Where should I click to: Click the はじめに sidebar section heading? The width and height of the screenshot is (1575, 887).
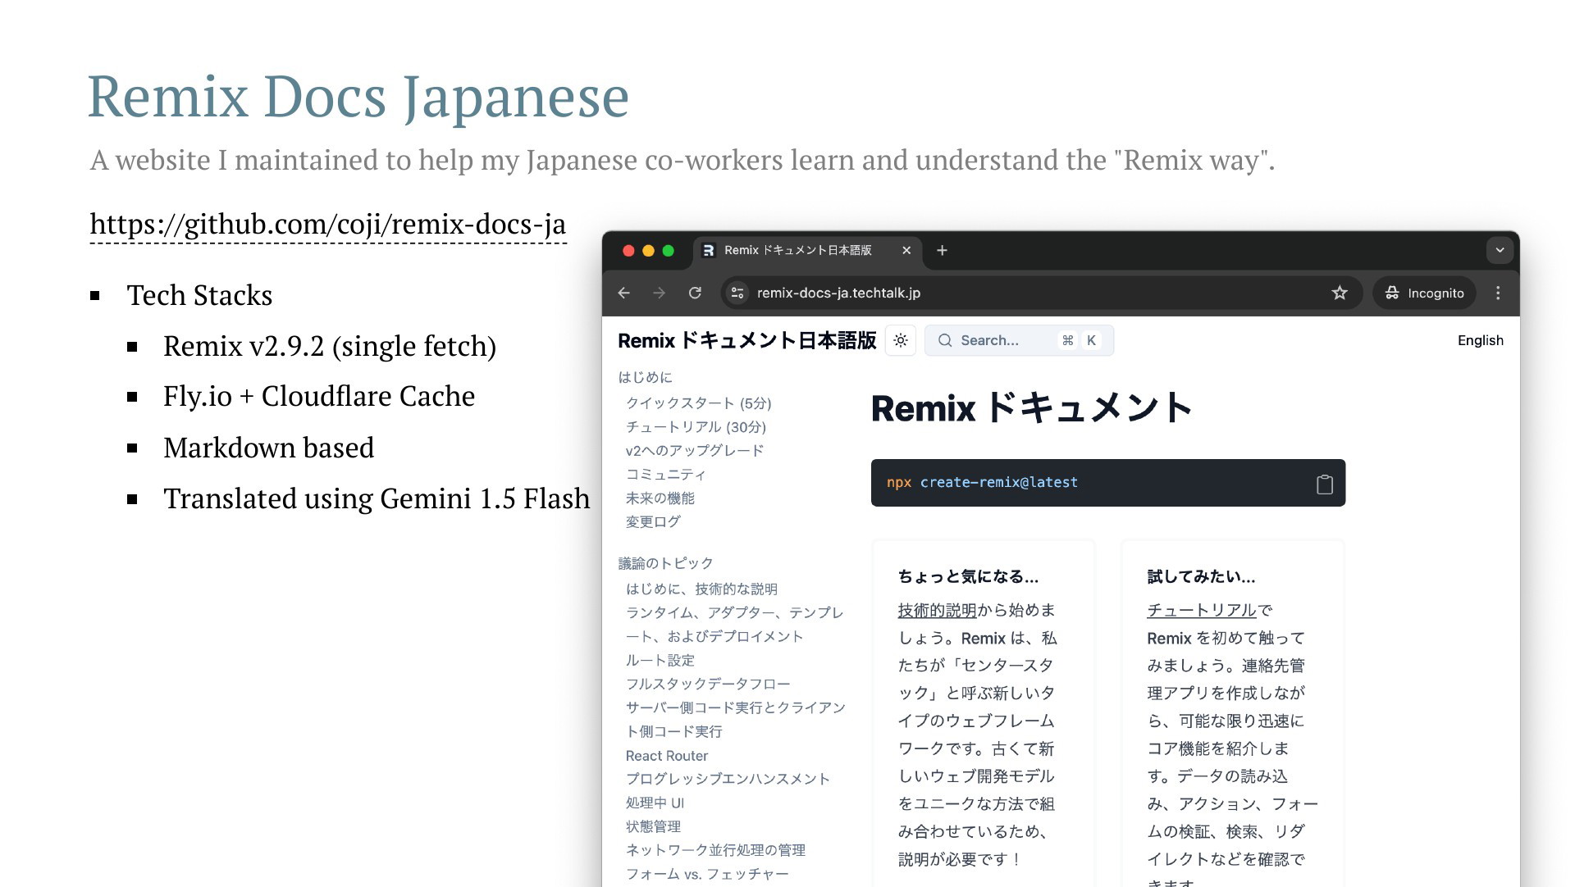click(x=645, y=377)
